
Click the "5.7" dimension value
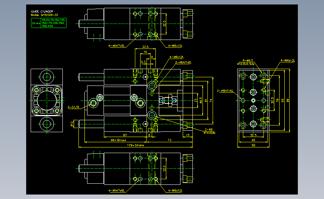pyautogui.click(x=143, y=62)
